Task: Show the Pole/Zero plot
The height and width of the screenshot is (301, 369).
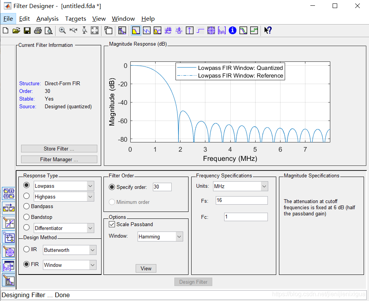Action: [x=211, y=30]
